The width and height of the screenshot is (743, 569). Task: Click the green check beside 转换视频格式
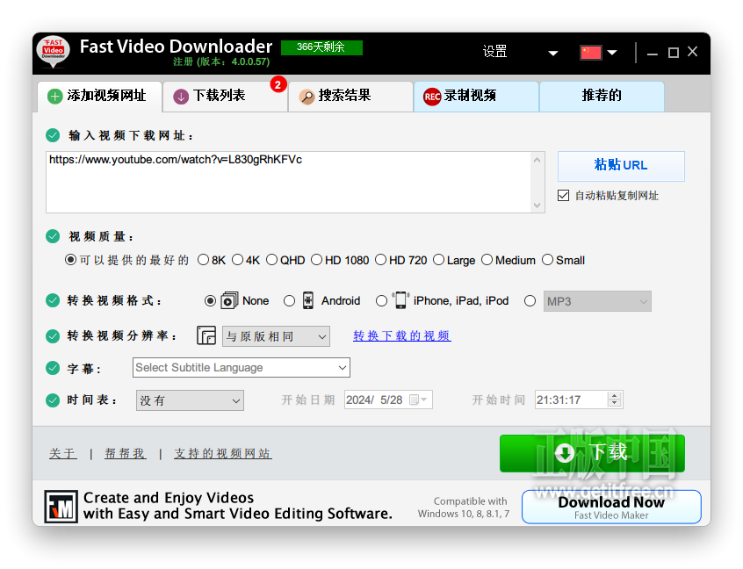tap(53, 300)
